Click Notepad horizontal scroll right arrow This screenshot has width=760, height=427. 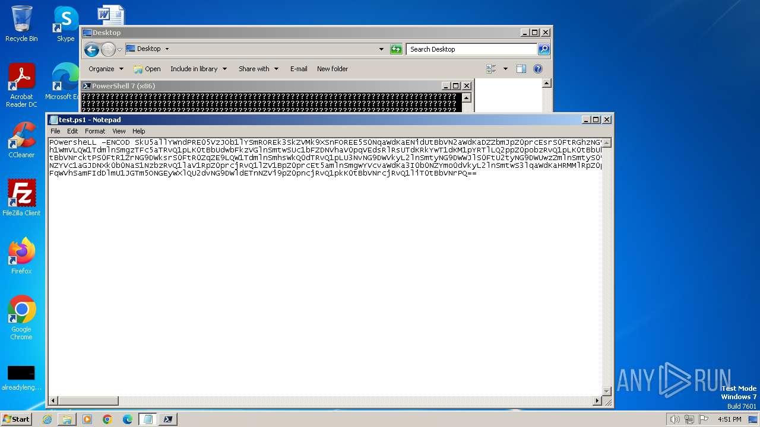(597, 401)
